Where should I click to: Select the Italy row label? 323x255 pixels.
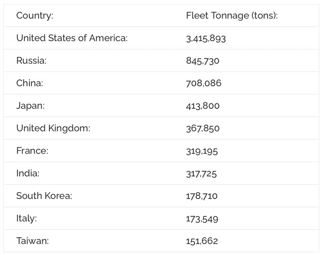pos(26,219)
